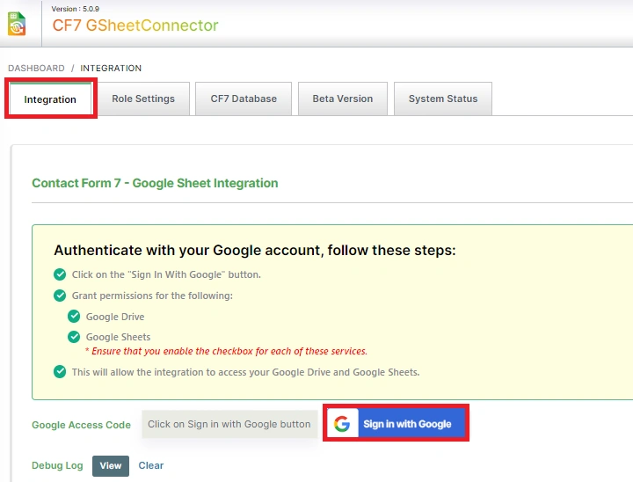Viewport: 633px width, 482px height.
Task: Select the Beta Version tab
Action: pyautogui.click(x=343, y=99)
